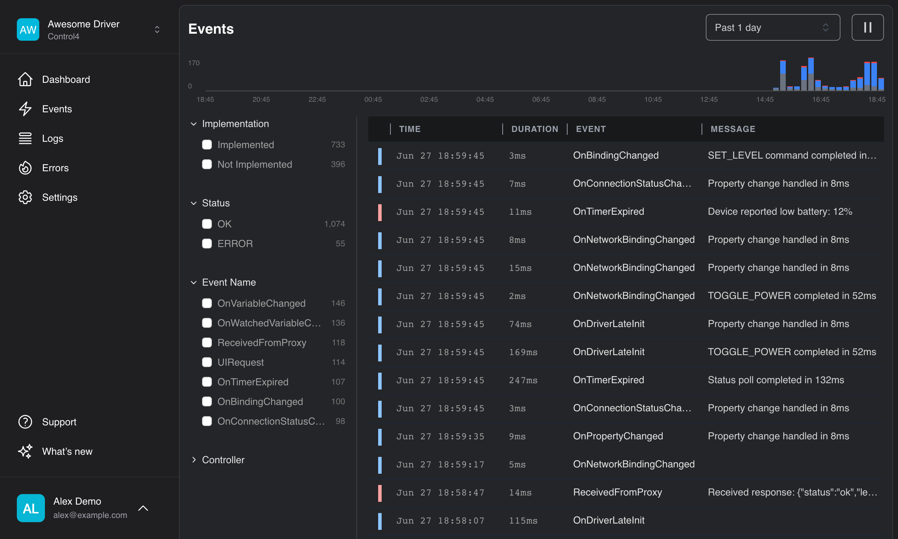The width and height of the screenshot is (898, 539).
Task: Click the What's new sparkles icon
Action: pos(25,451)
